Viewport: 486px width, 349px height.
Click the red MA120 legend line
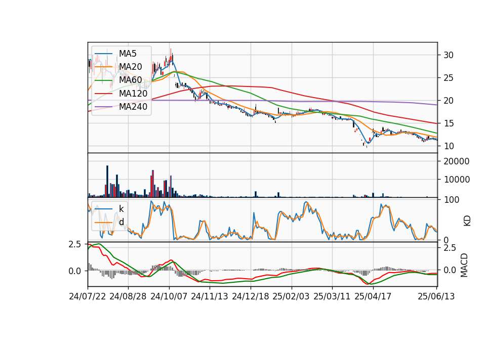coord(103,94)
